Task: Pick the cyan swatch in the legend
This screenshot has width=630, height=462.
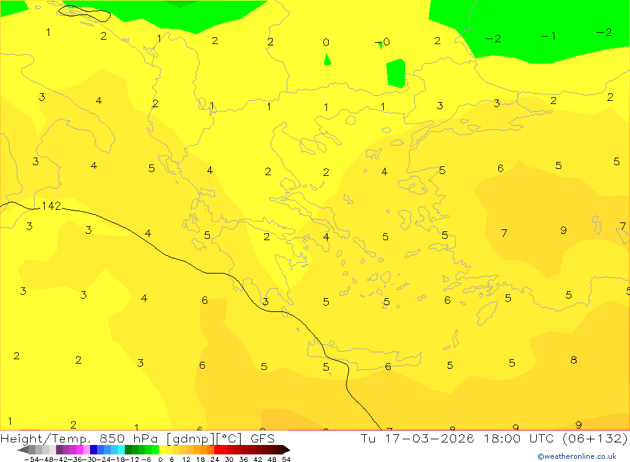Action: (x=121, y=450)
